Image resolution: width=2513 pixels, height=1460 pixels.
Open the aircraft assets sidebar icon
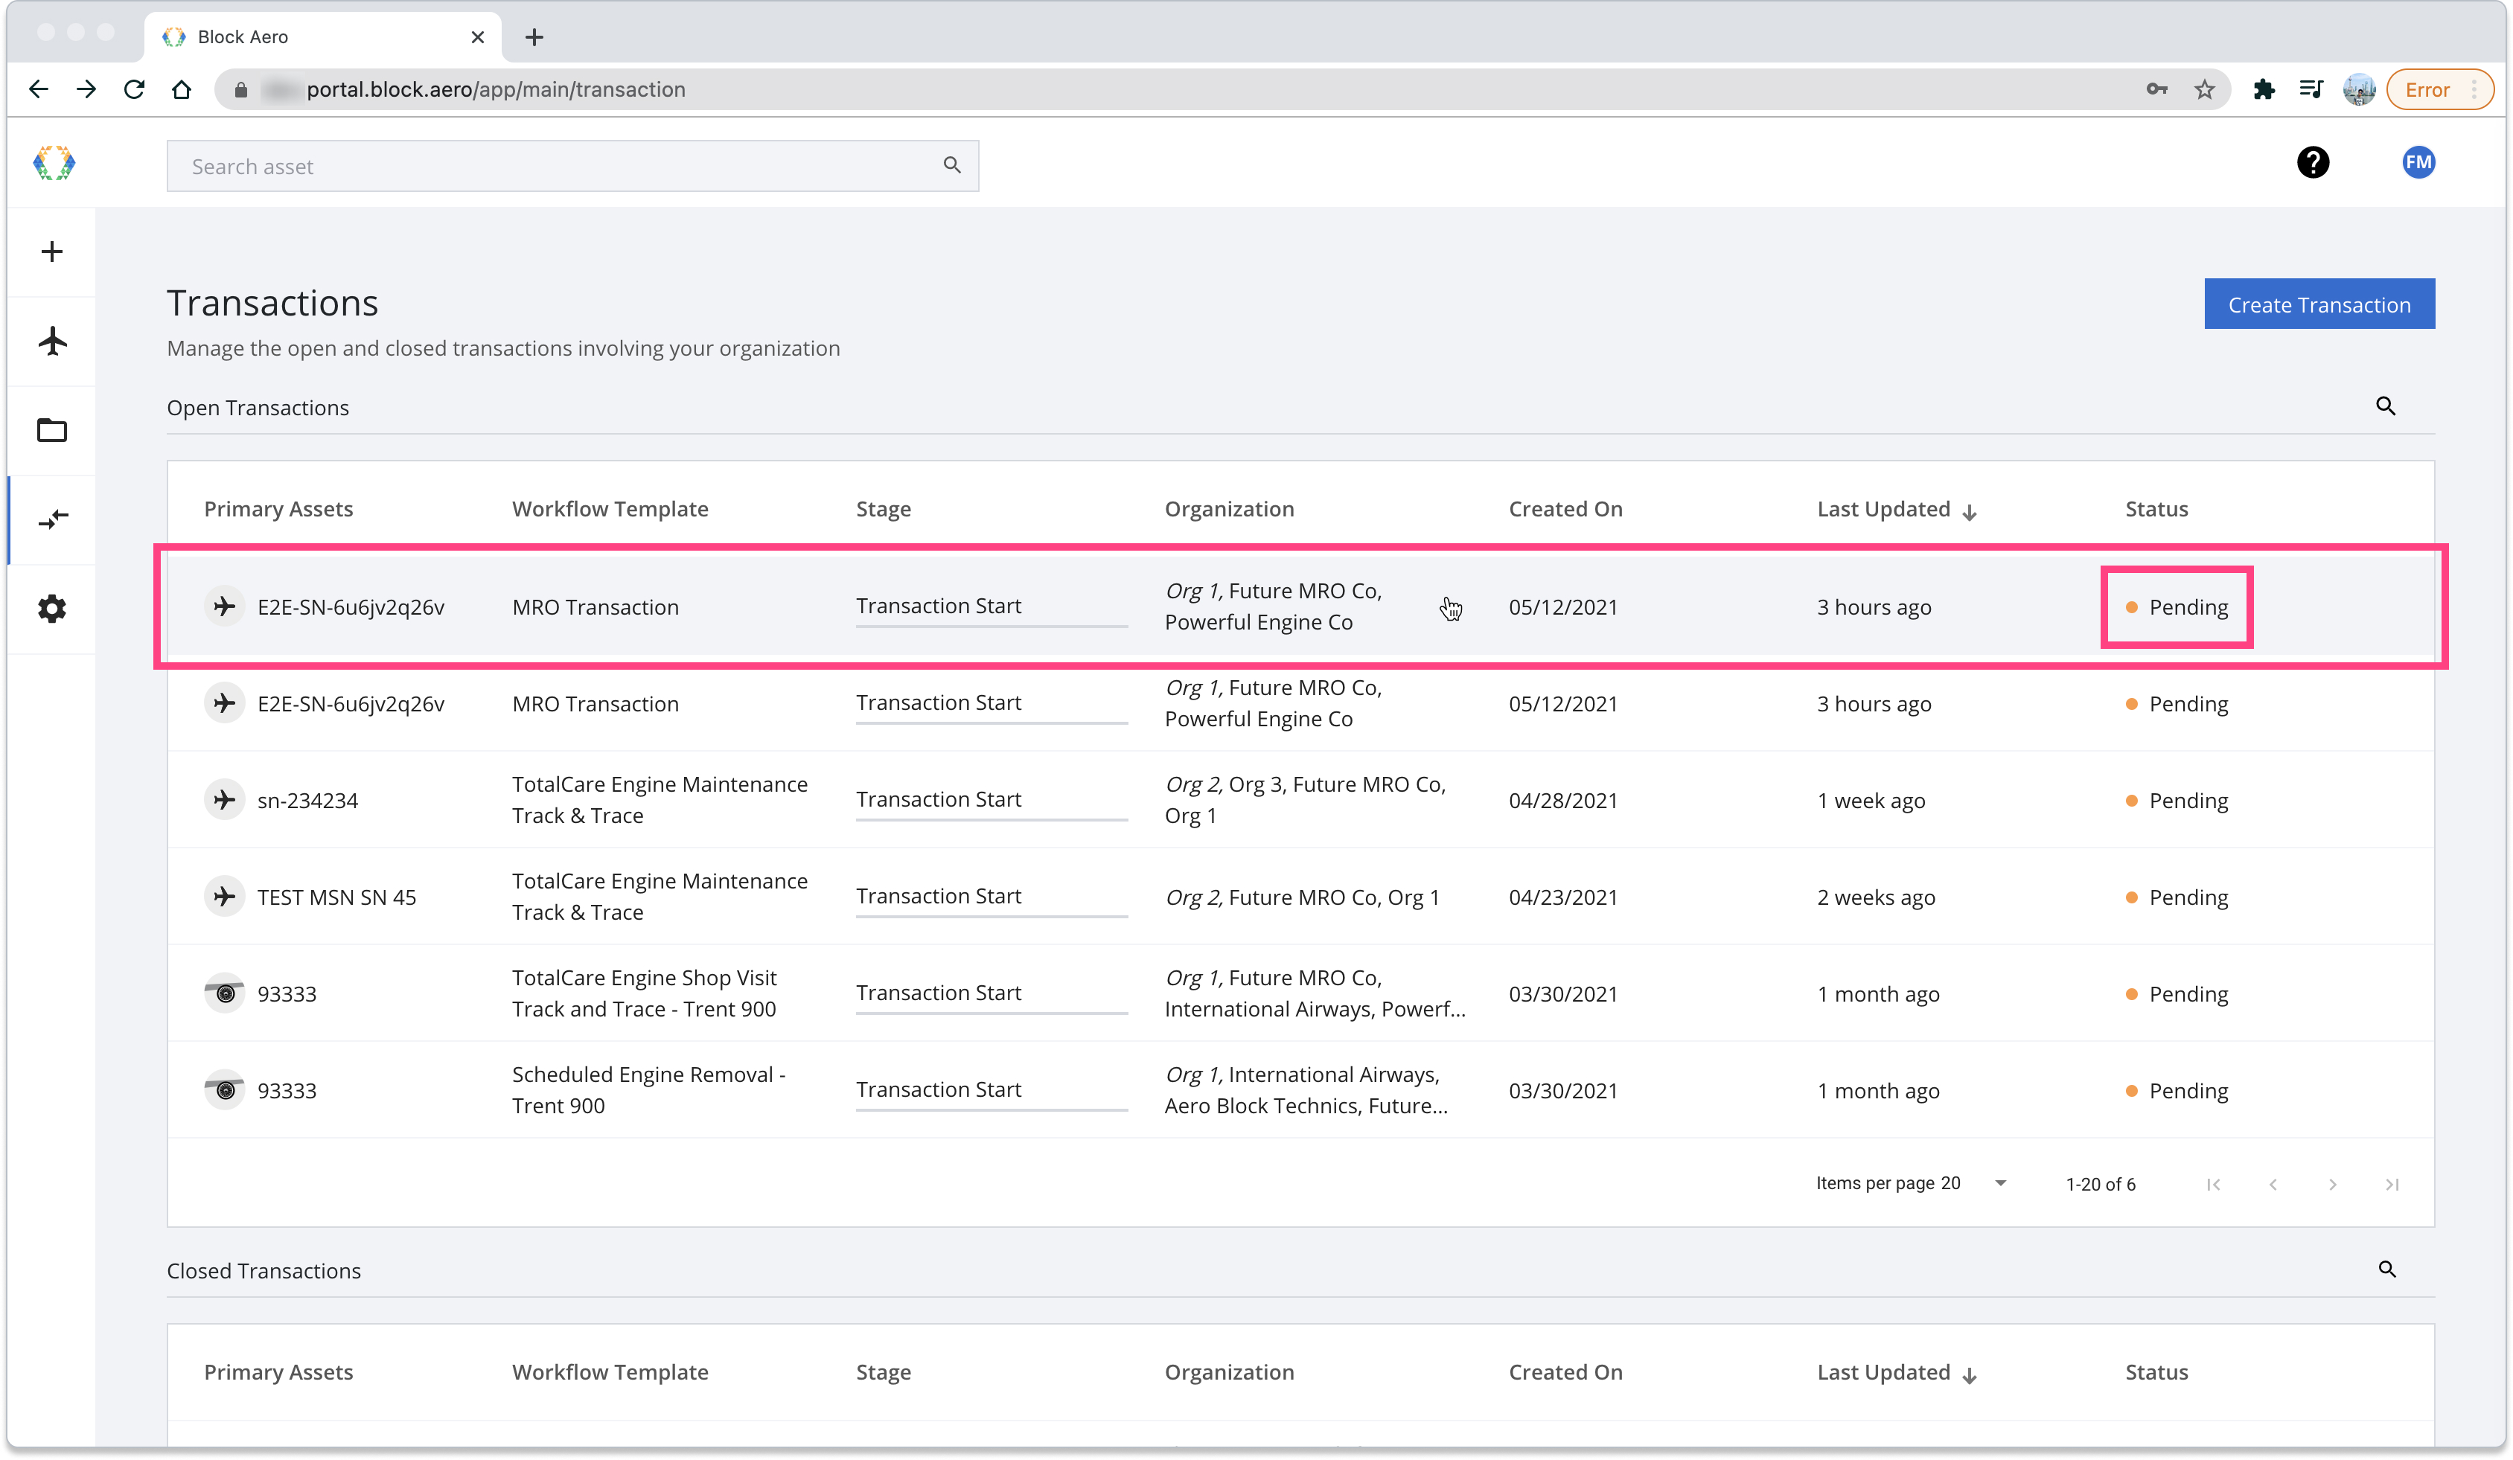52,341
